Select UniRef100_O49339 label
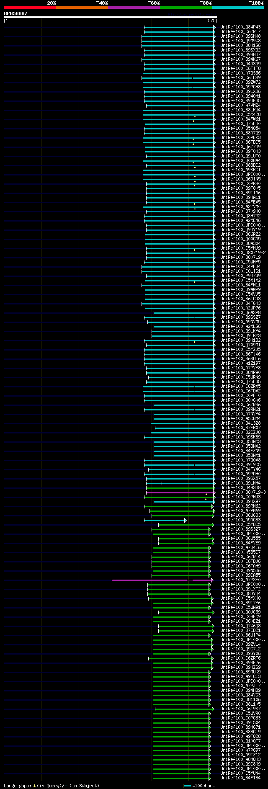The width and height of the screenshot is (268, 789). point(240,64)
